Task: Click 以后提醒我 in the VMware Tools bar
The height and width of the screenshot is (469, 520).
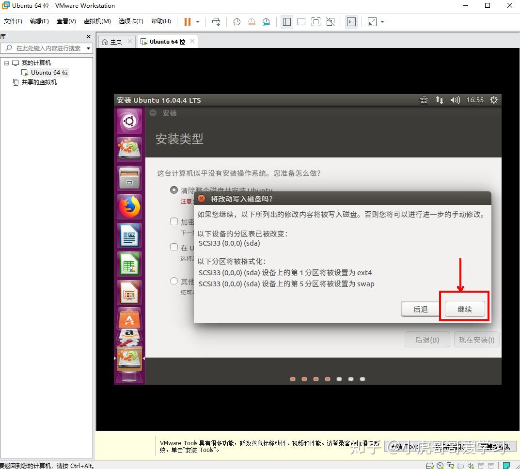Action: tap(450, 446)
